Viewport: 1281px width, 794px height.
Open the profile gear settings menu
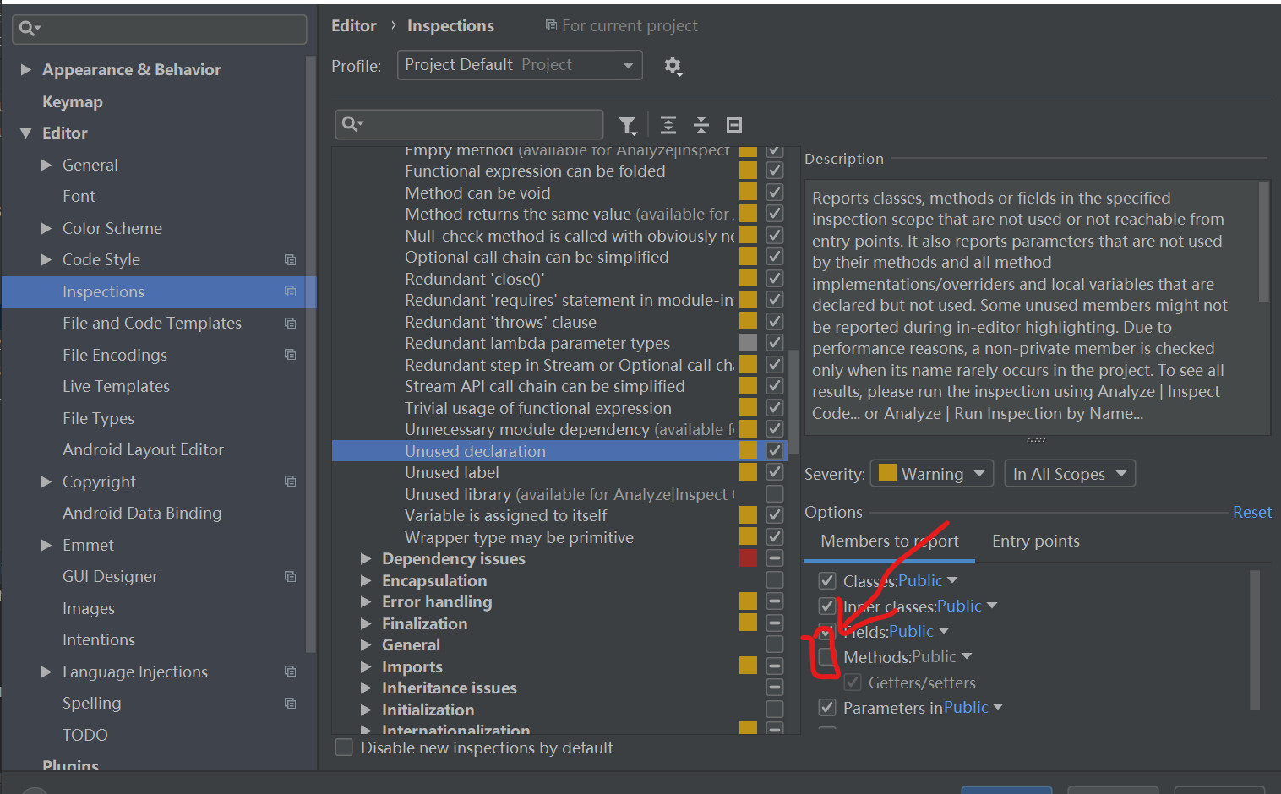(673, 66)
